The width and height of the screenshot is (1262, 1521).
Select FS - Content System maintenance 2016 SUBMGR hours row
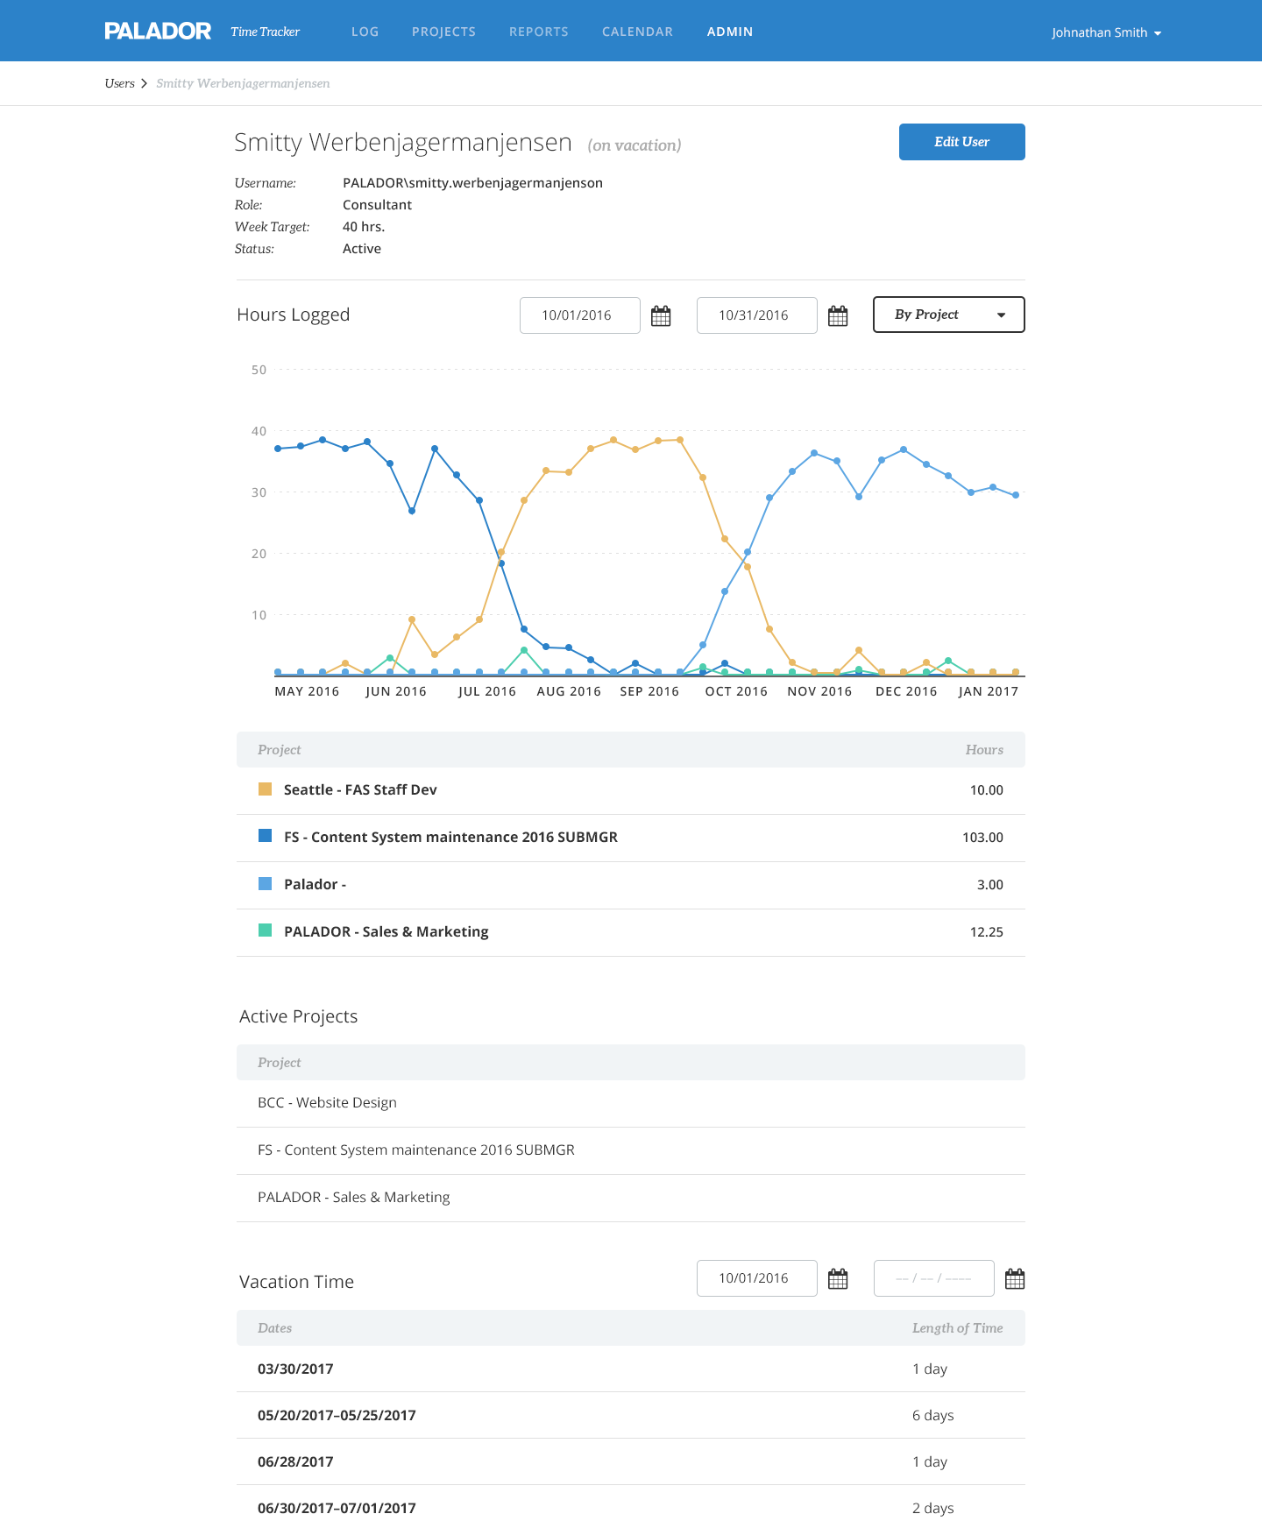click(x=631, y=838)
